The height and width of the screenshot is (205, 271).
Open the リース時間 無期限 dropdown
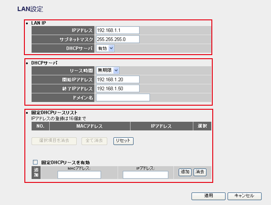(107, 70)
